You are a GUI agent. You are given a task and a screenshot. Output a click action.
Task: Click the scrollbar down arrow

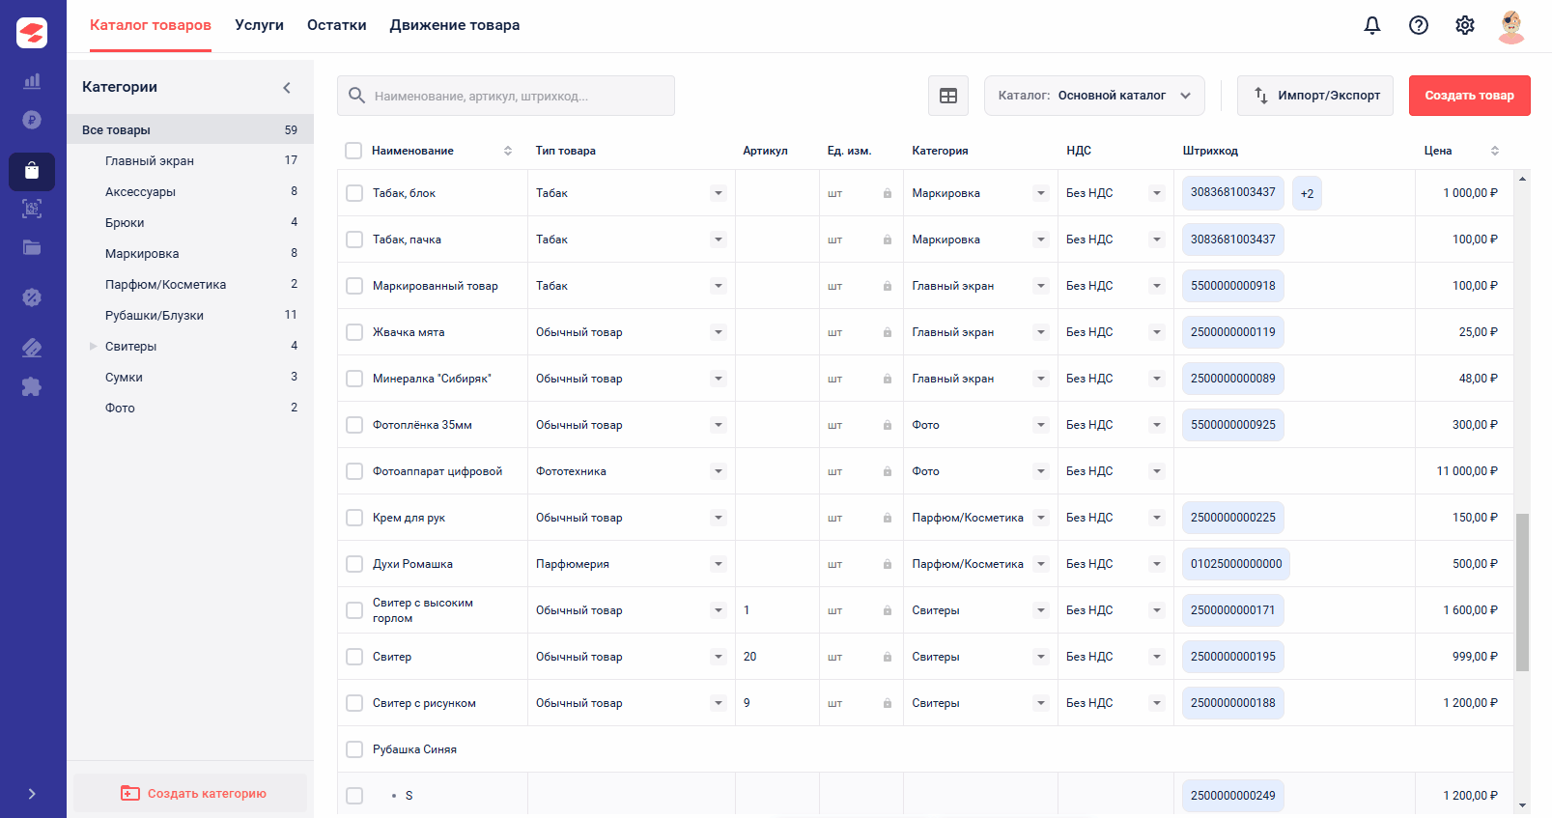pos(1522,805)
